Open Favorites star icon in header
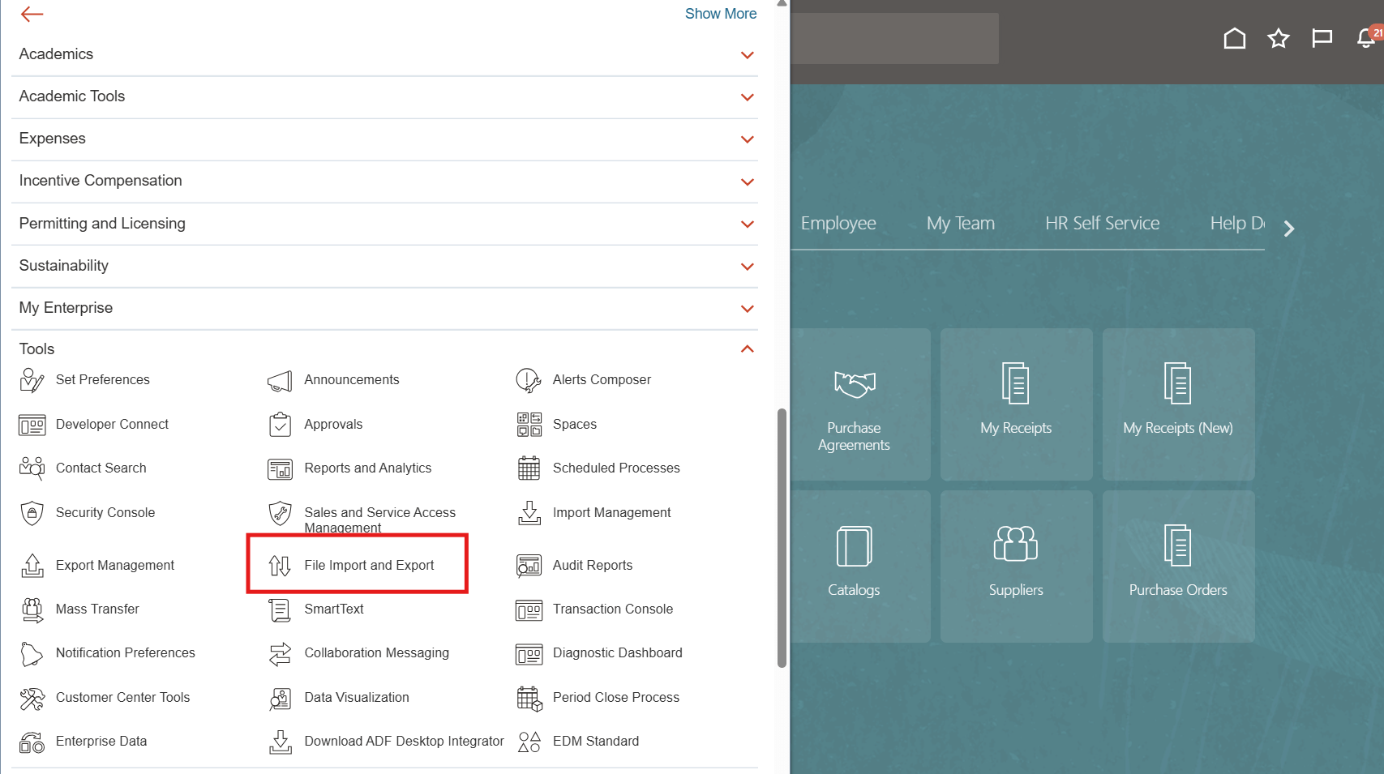 click(x=1278, y=38)
